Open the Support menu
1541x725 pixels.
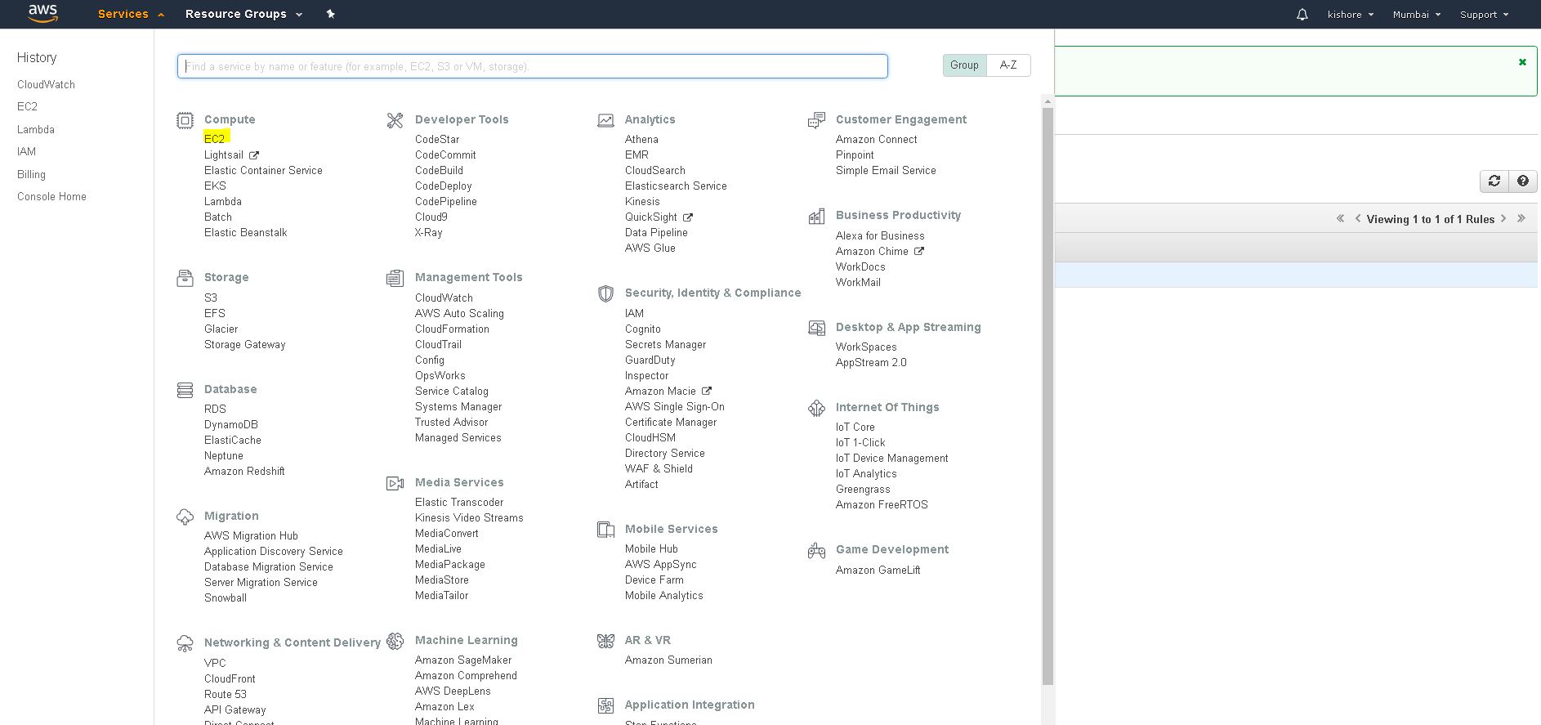point(1484,15)
